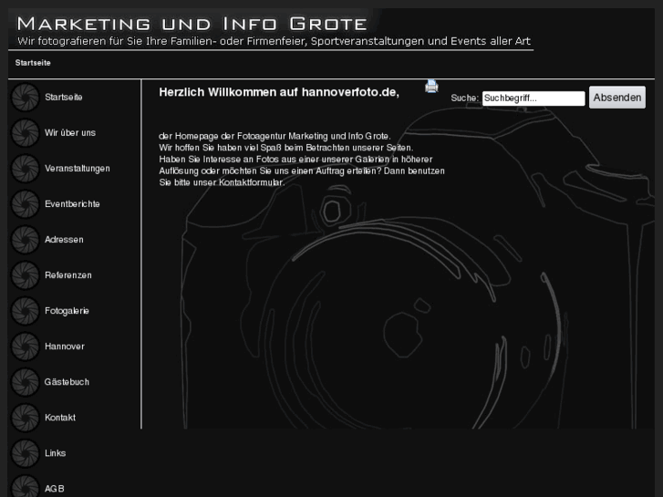Click the Herzlich Willkommen heading text

tap(279, 92)
